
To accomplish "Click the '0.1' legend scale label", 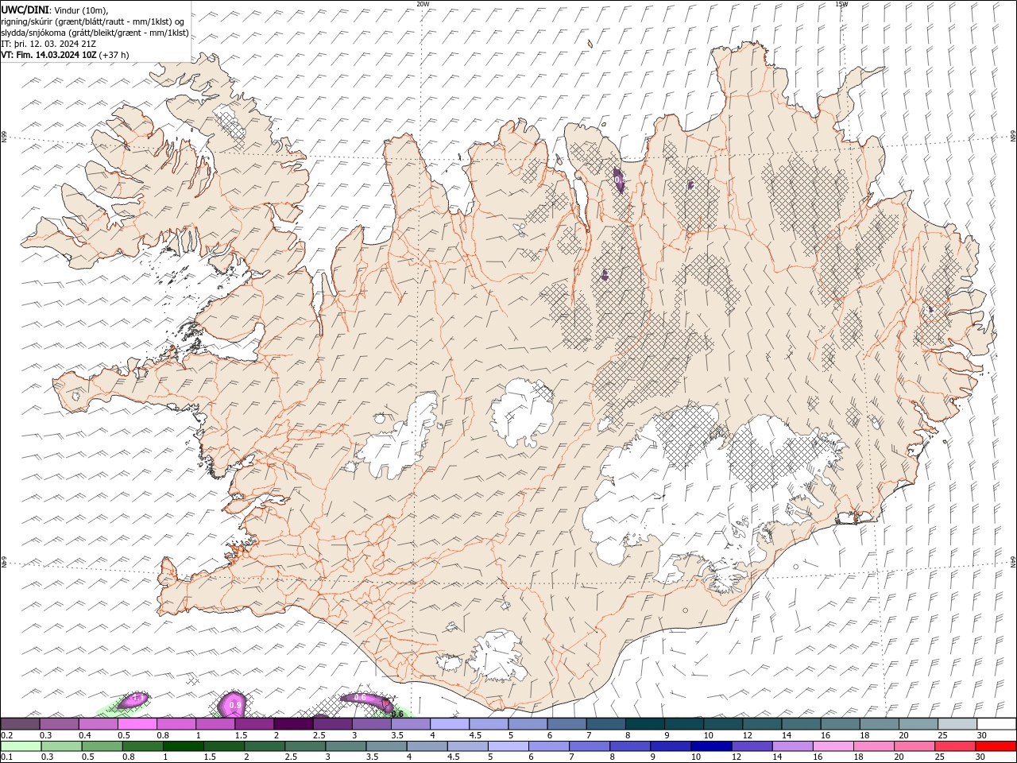I will 6,757.
